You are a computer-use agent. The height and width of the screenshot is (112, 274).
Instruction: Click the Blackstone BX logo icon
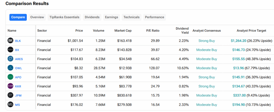tap(10, 50)
